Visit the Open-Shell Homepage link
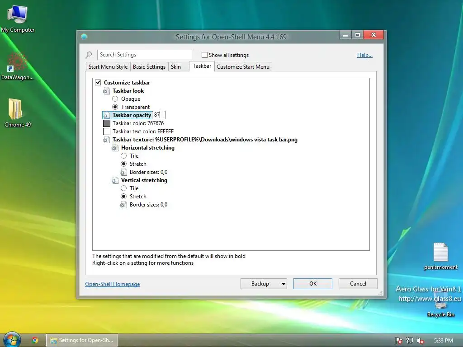 [113, 284]
